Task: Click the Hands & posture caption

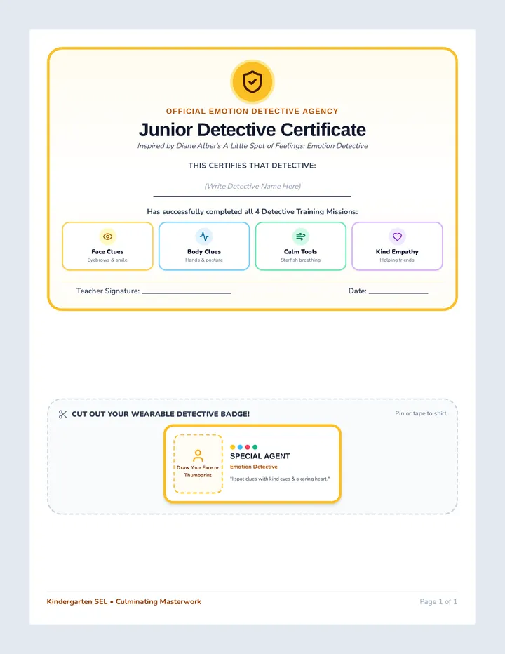Action: pyautogui.click(x=204, y=260)
